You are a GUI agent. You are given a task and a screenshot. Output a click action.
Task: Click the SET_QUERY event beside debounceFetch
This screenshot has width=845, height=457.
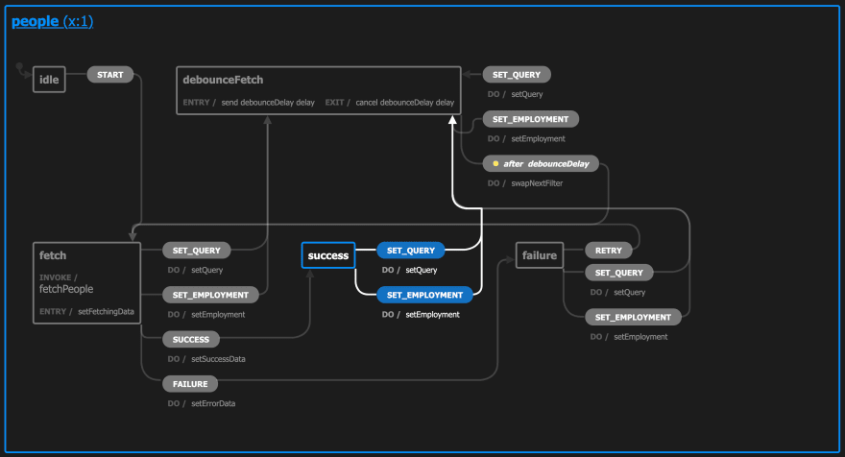(517, 75)
